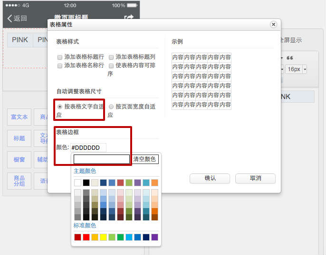Add a 富文本 rich text component
The width and height of the screenshot is (326, 255).
(x=19, y=117)
